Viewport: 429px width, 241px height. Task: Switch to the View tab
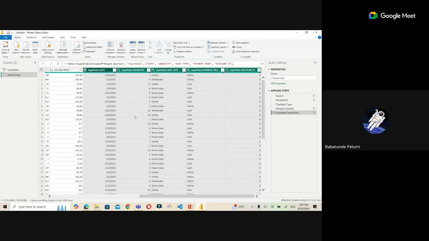point(62,37)
